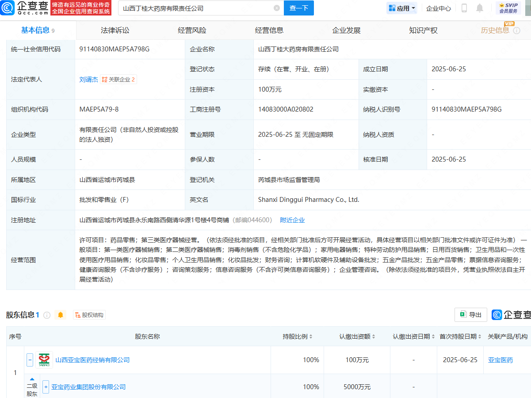This screenshot has height=398, width=531.
Task: Open the 亚宝医药 related product link
Action: point(500,360)
